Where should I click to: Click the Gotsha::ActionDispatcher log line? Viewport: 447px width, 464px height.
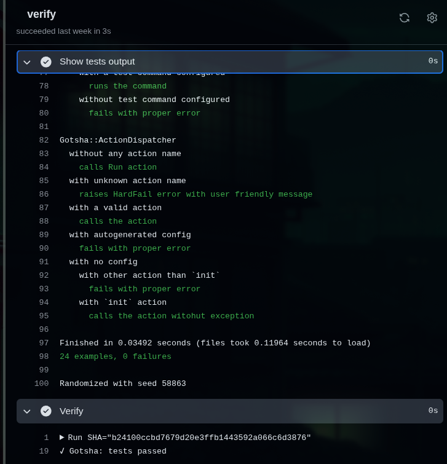click(x=118, y=140)
